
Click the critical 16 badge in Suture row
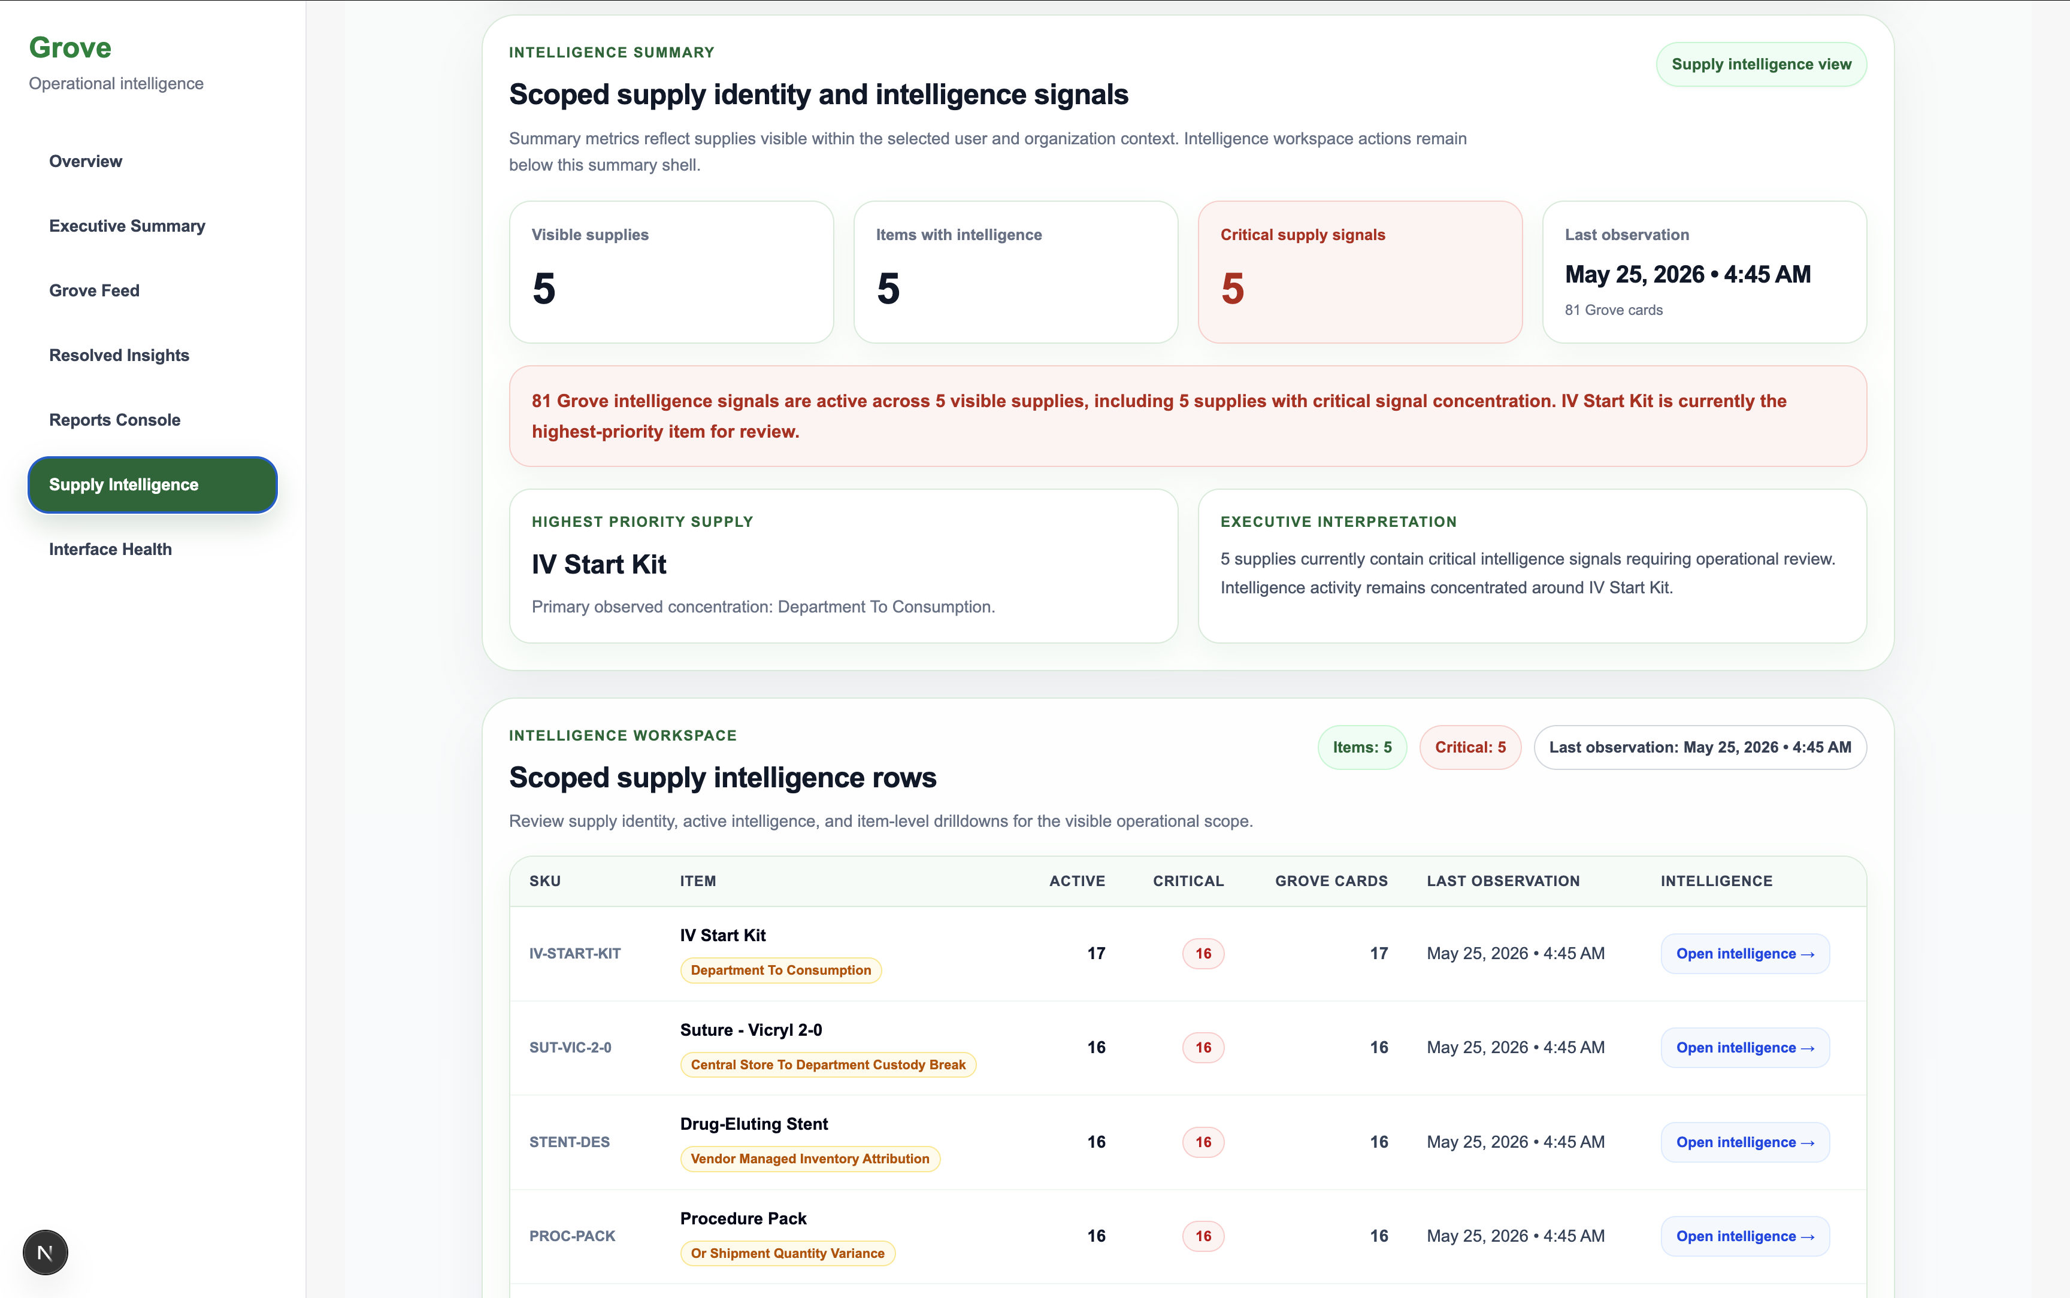1204,1047
